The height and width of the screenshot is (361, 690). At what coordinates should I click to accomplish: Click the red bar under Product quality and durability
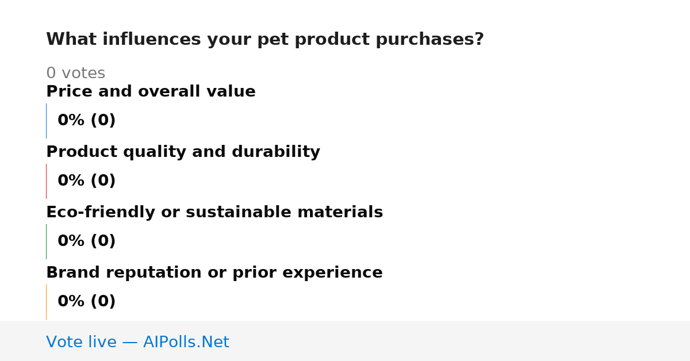pos(46,181)
